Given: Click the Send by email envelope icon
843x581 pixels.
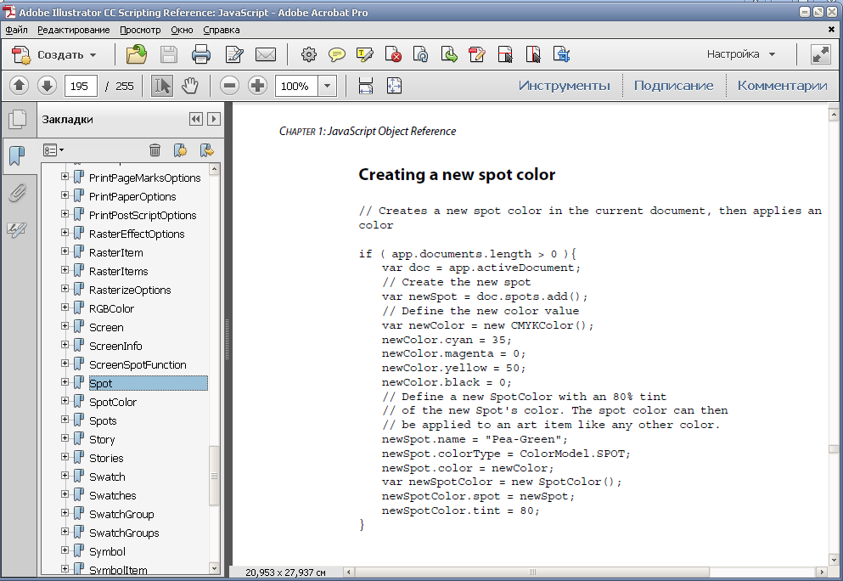Looking at the screenshot, I should pos(266,55).
